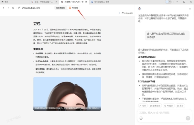Switch to the 原网页 original page view
This screenshot has height=125, width=194.
pyautogui.click(x=61, y=8)
